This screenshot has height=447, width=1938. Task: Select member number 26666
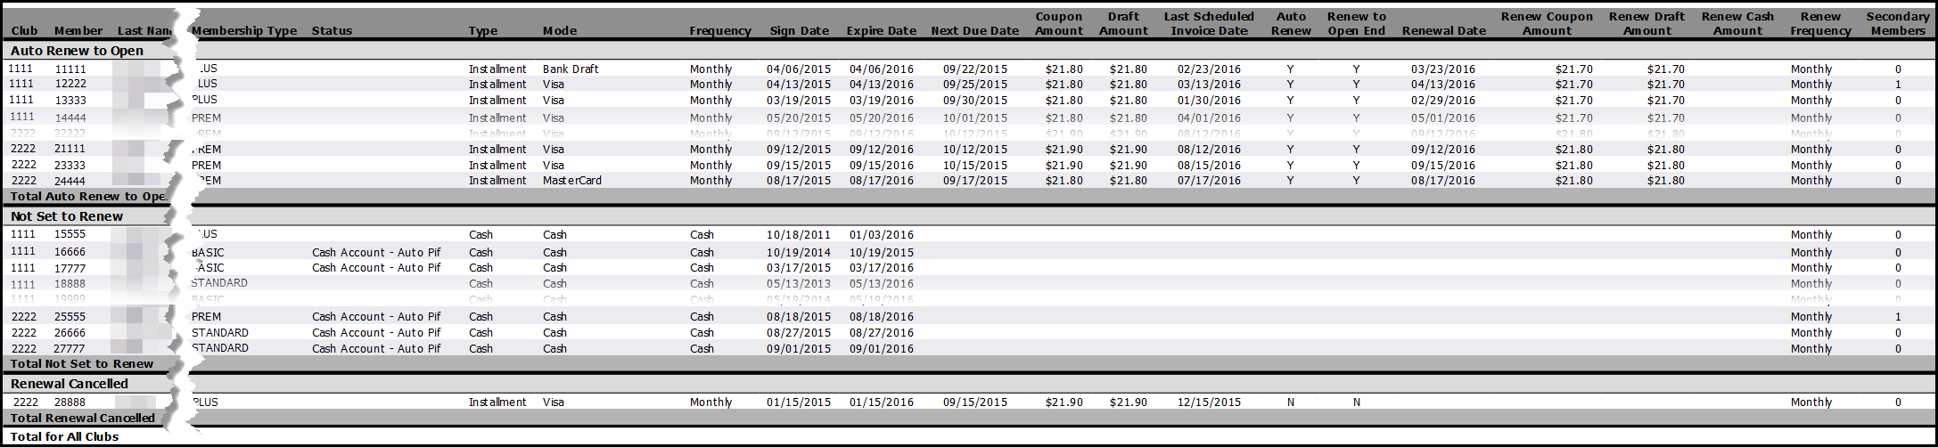[x=70, y=333]
